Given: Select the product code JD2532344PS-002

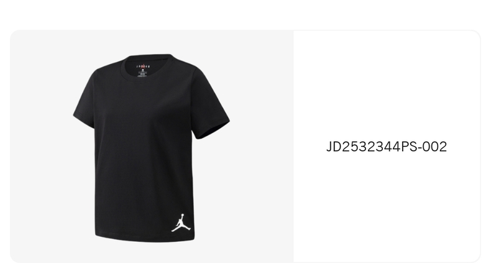Looking at the screenshot, I should [x=387, y=147].
